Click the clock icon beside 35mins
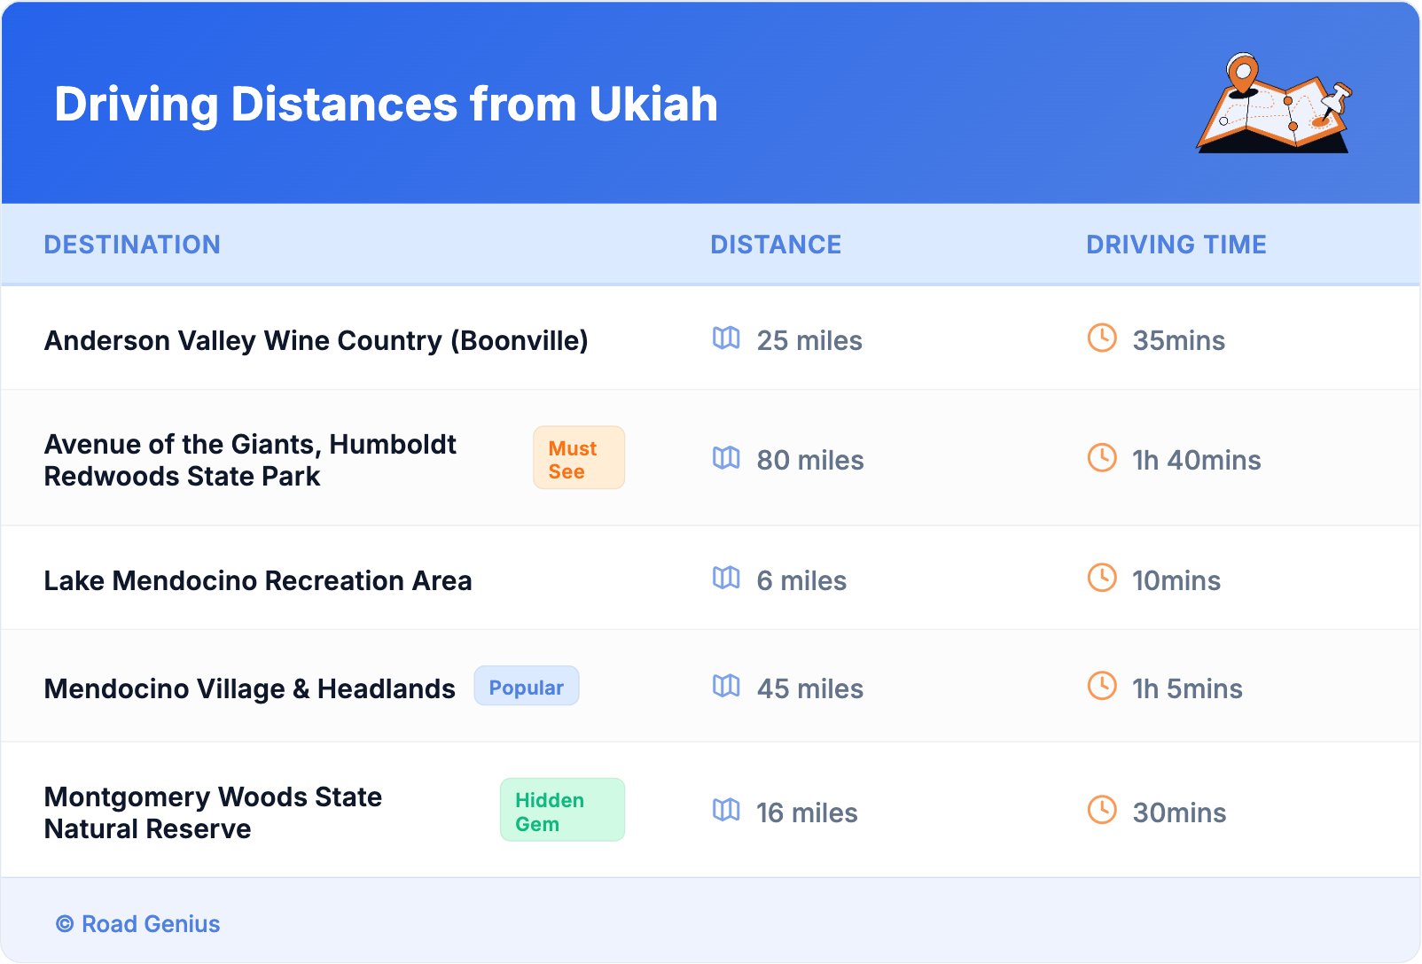The image size is (1422, 964). coord(1102,338)
